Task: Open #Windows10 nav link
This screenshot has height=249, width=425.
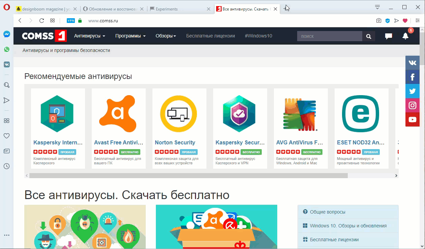Action: [258, 36]
